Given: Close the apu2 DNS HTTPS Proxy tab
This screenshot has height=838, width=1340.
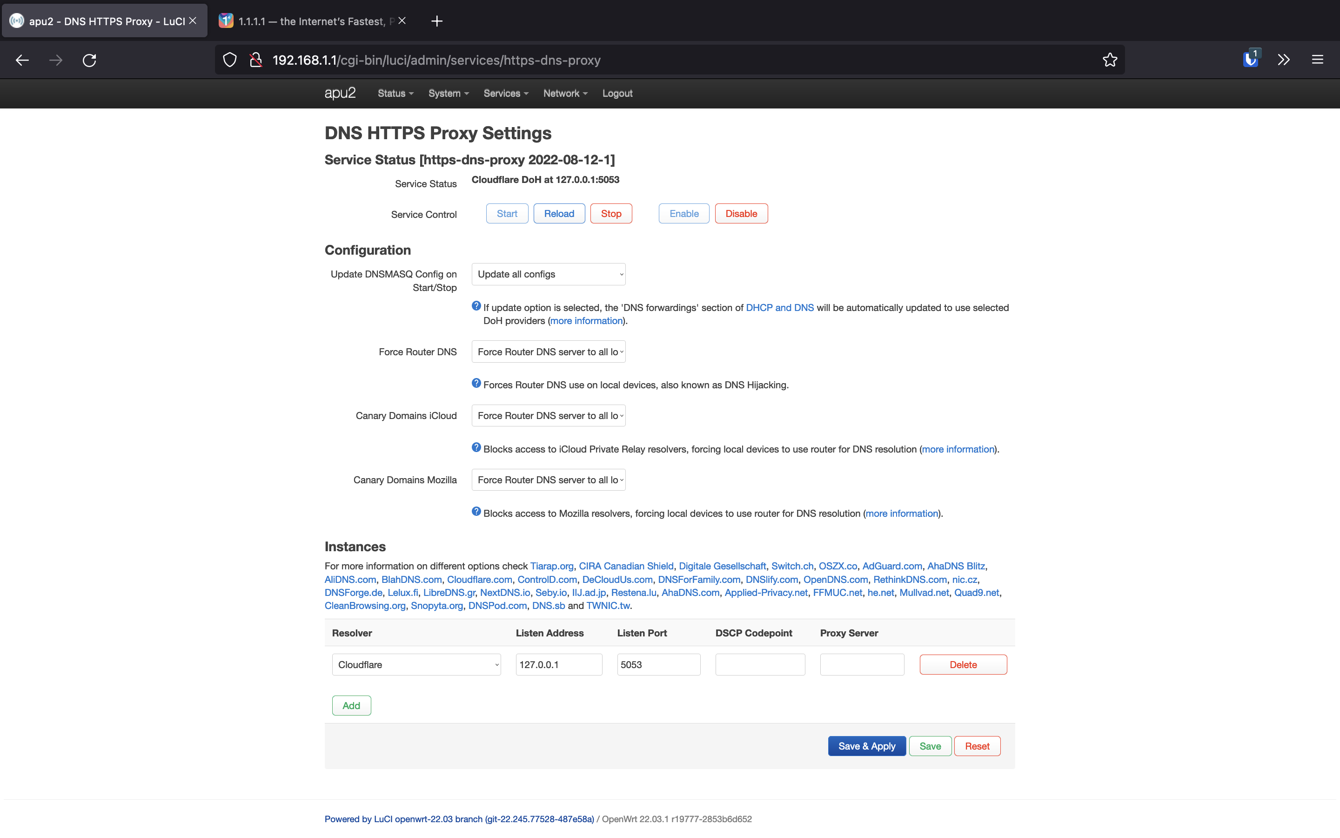Looking at the screenshot, I should 193,20.
